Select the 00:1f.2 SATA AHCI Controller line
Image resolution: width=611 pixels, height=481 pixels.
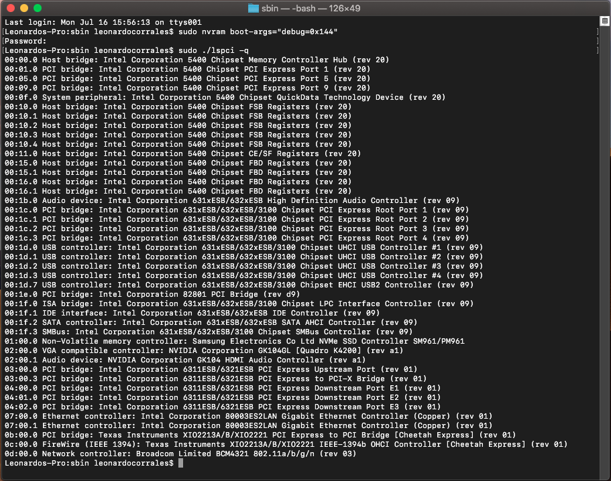tap(211, 322)
